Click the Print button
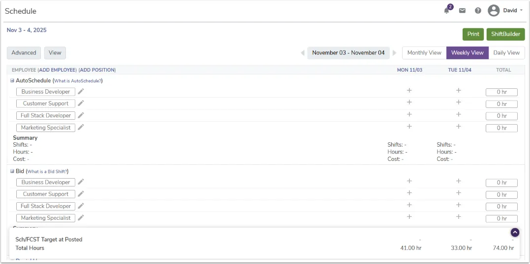 (x=473, y=34)
